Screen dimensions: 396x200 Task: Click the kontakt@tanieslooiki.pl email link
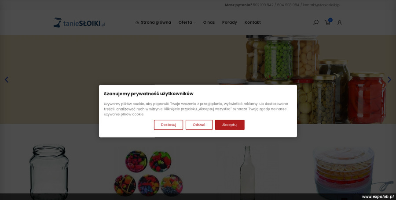[322, 5]
